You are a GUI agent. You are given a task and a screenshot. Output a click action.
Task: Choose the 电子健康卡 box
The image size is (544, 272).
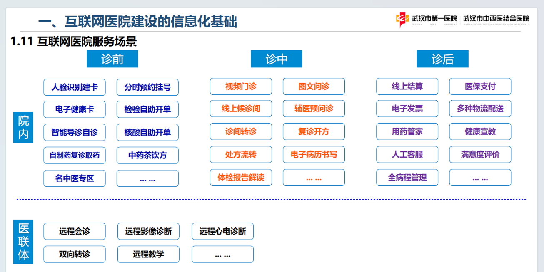pyautogui.click(x=75, y=110)
